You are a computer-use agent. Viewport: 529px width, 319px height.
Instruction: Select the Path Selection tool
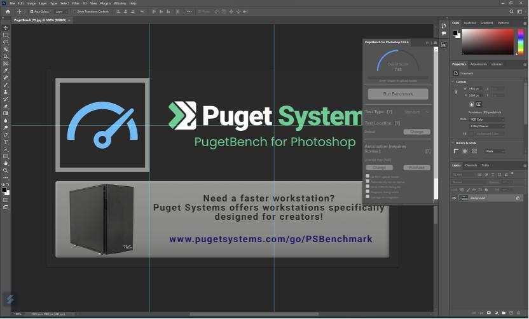click(5, 149)
